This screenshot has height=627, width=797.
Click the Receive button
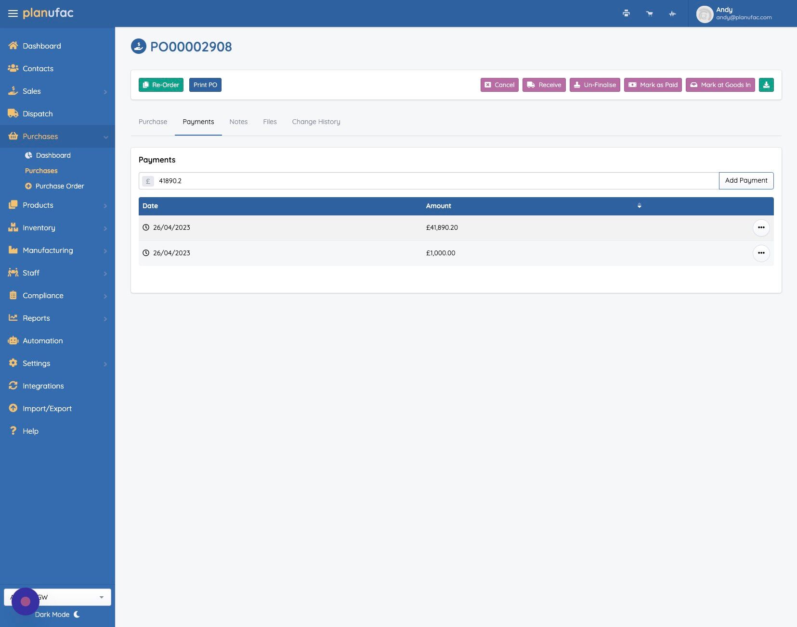click(544, 85)
